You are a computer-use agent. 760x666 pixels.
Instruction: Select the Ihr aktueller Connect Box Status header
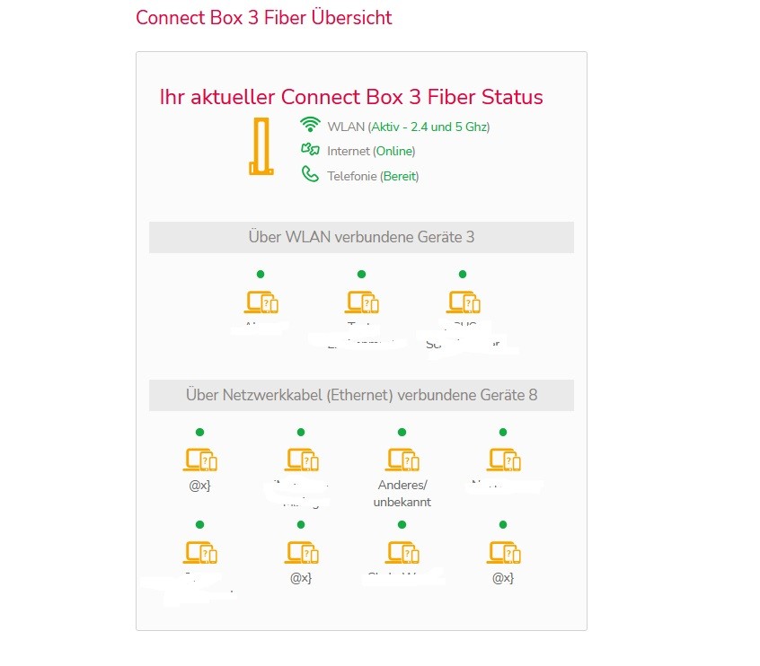tap(349, 97)
